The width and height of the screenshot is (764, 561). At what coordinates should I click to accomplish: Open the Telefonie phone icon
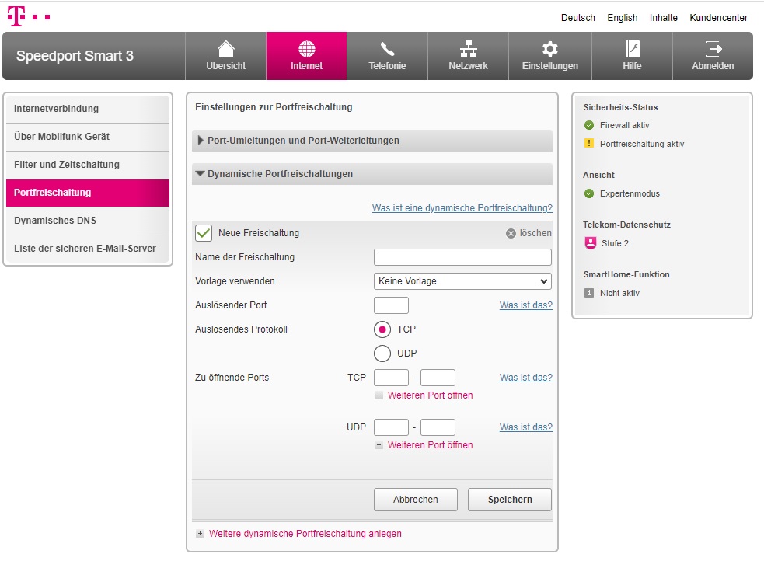387,49
